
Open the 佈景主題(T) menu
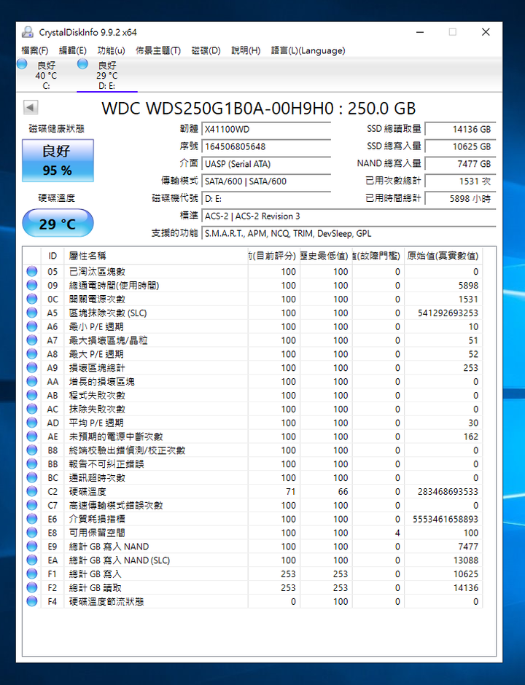157,51
